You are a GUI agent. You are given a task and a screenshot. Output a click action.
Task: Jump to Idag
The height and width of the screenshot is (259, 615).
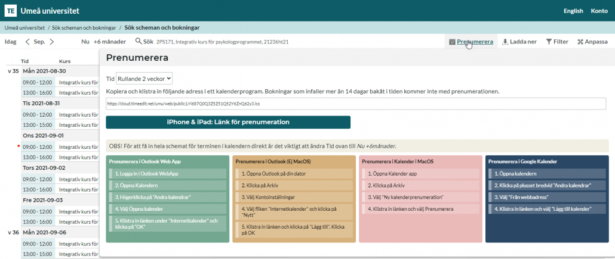pos(11,42)
